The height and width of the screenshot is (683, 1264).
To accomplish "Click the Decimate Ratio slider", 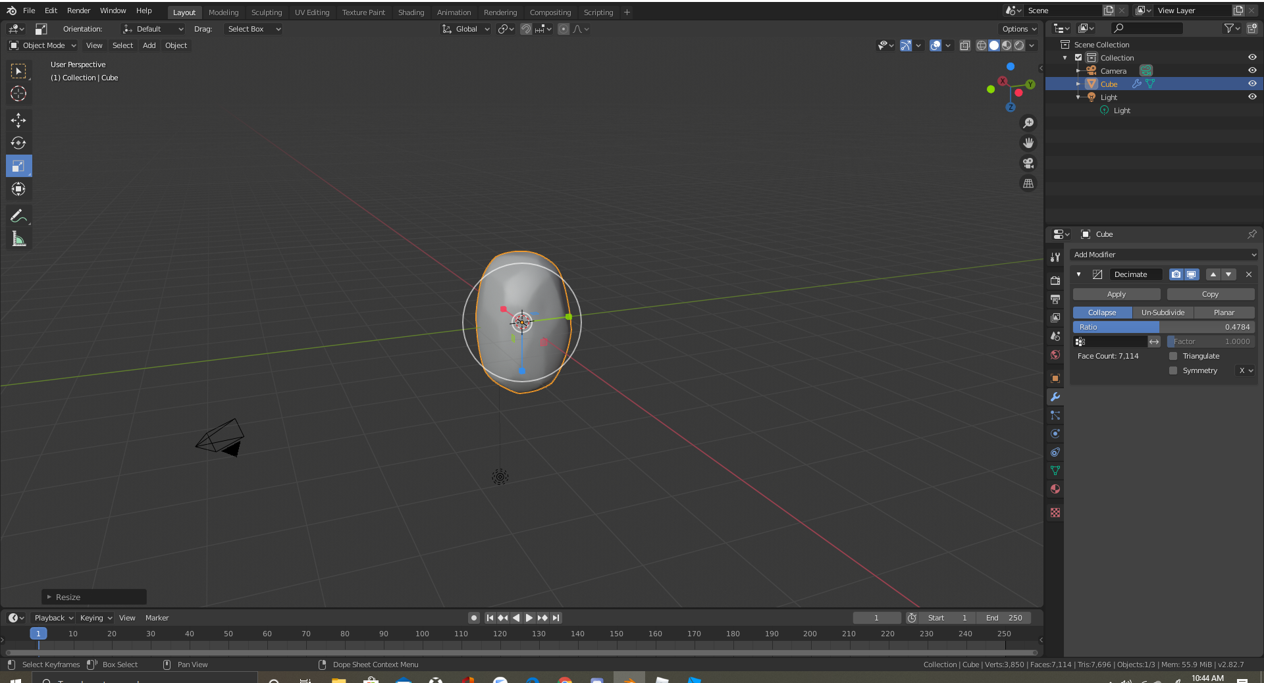I will coord(1163,327).
